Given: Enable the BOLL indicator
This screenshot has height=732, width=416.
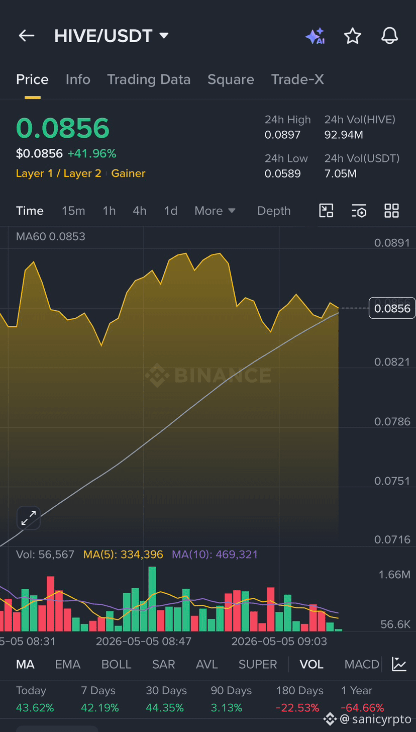Looking at the screenshot, I should pyautogui.click(x=117, y=664).
